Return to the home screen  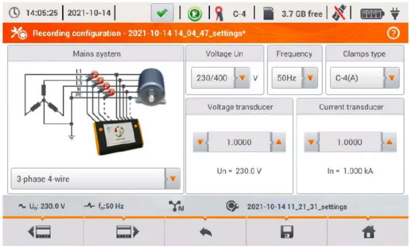coord(368,232)
